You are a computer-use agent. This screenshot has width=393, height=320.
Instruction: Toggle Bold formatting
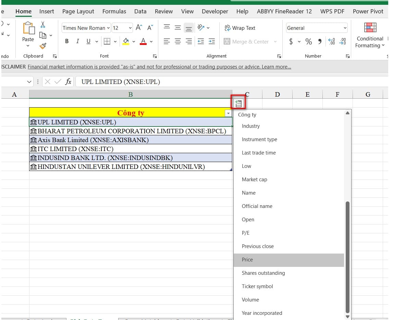[x=67, y=41]
